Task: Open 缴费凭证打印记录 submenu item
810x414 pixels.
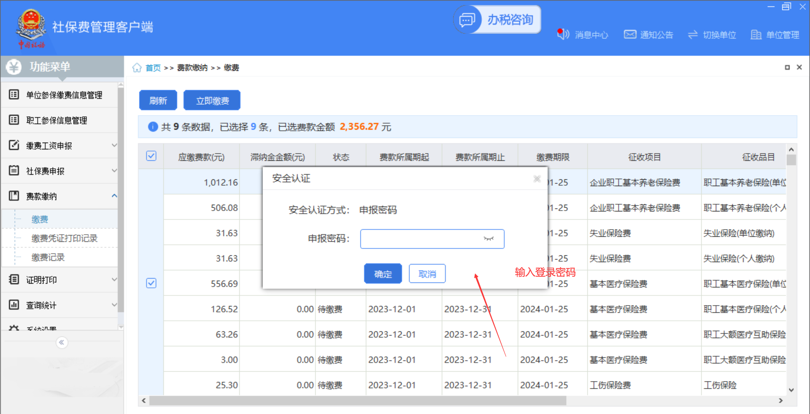Action: 64,238
